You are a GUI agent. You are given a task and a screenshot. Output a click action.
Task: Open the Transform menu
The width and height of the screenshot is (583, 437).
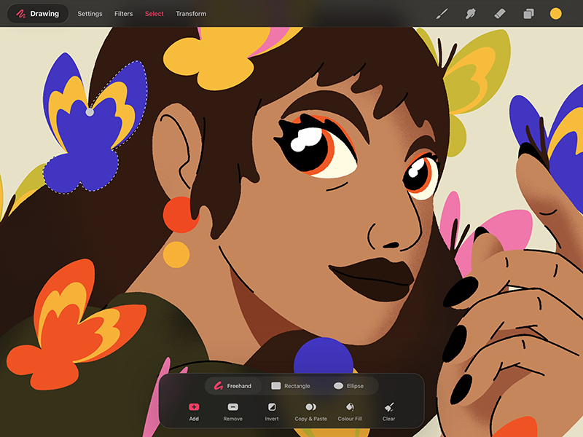tap(191, 13)
